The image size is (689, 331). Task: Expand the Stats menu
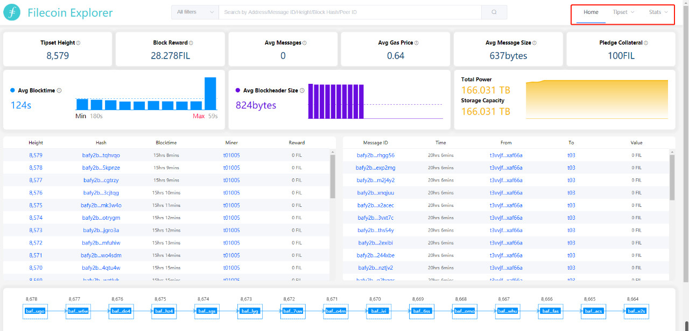[x=658, y=12]
